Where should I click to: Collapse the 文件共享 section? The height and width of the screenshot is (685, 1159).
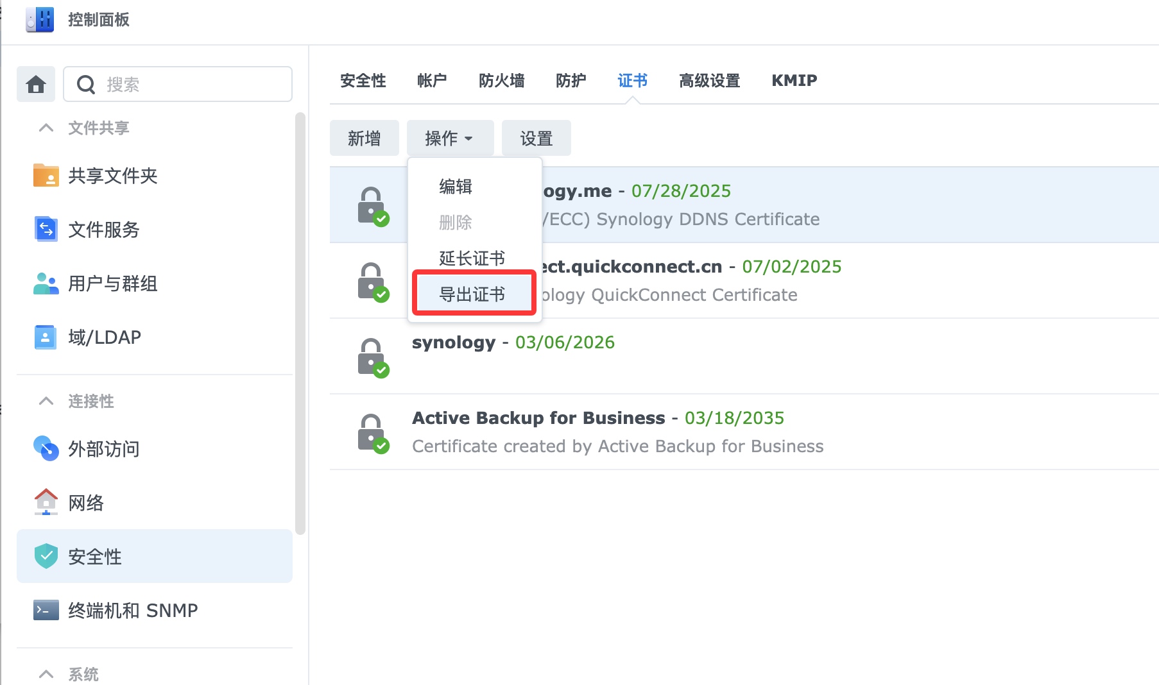pyautogui.click(x=46, y=128)
